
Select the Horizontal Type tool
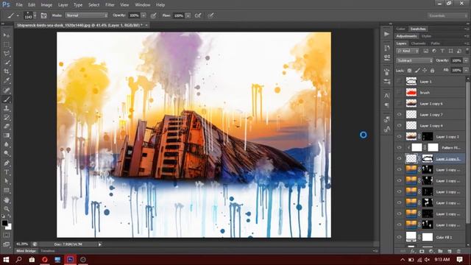7,172
